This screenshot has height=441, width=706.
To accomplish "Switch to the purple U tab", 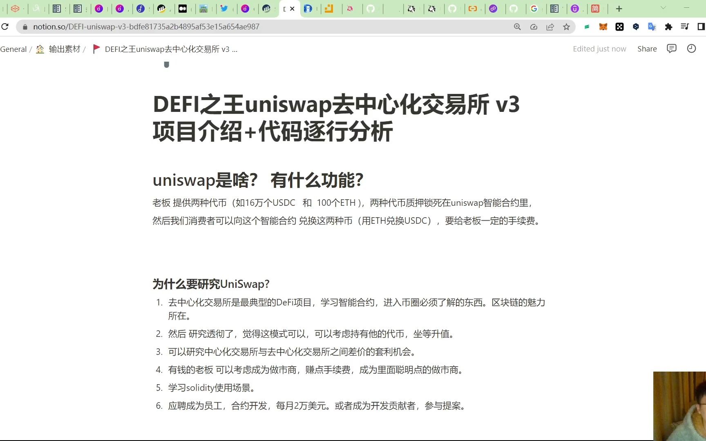I will 575,9.
